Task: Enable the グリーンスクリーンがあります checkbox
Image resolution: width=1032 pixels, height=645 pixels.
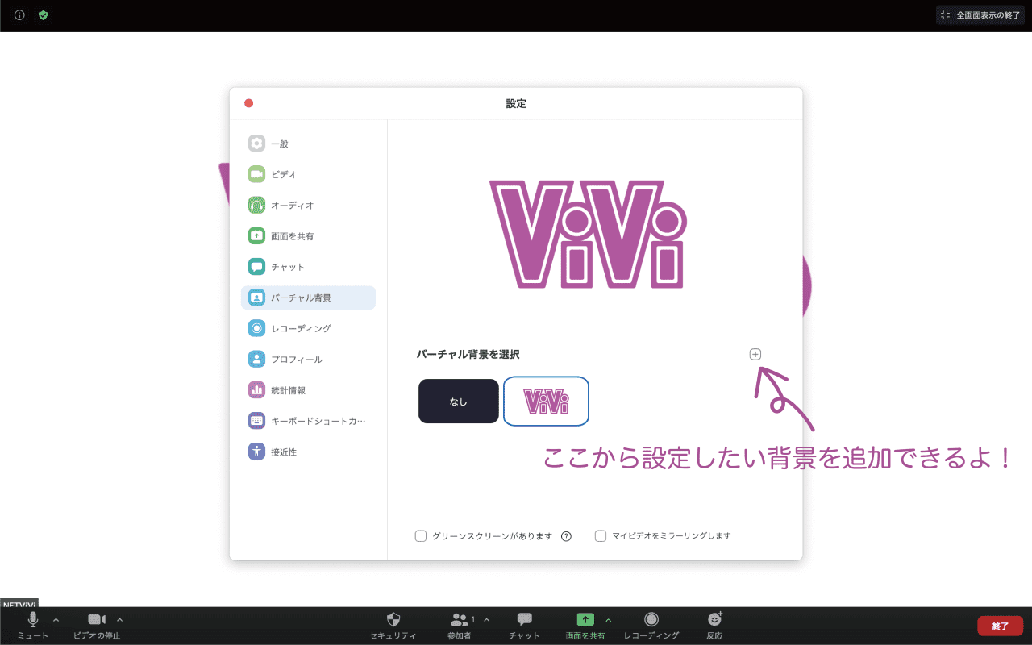Action: point(421,535)
